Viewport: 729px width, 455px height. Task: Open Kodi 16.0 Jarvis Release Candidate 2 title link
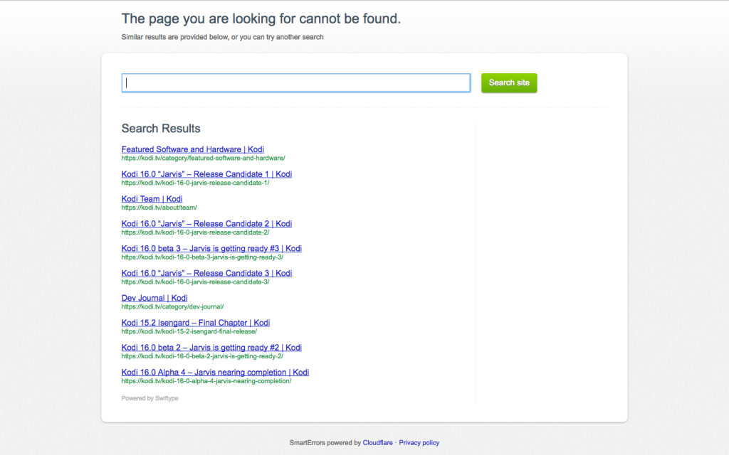click(x=206, y=224)
